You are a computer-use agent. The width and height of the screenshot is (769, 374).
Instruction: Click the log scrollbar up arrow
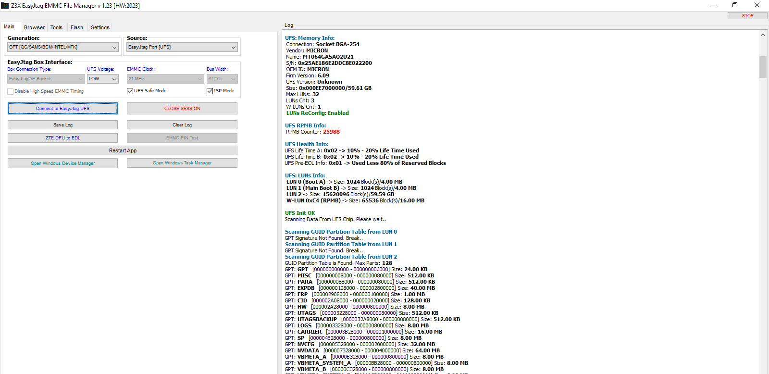[763, 35]
